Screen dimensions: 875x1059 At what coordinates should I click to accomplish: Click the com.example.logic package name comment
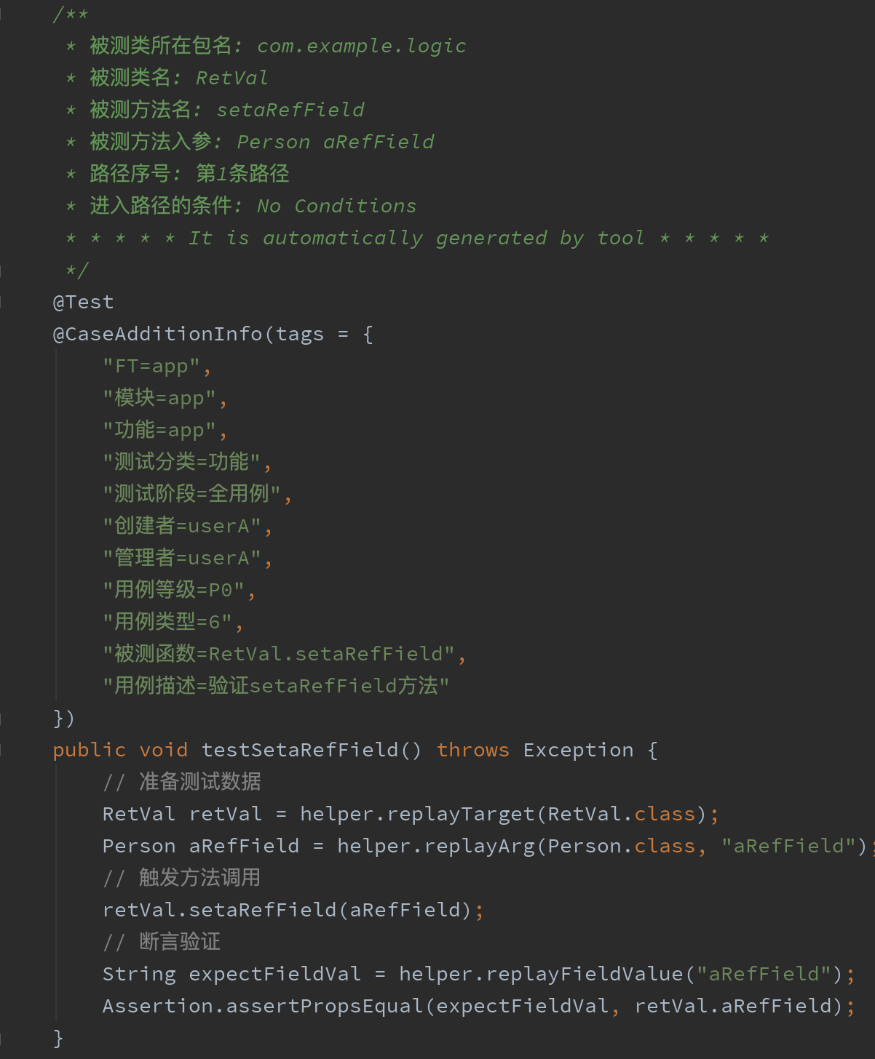click(x=362, y=46)
